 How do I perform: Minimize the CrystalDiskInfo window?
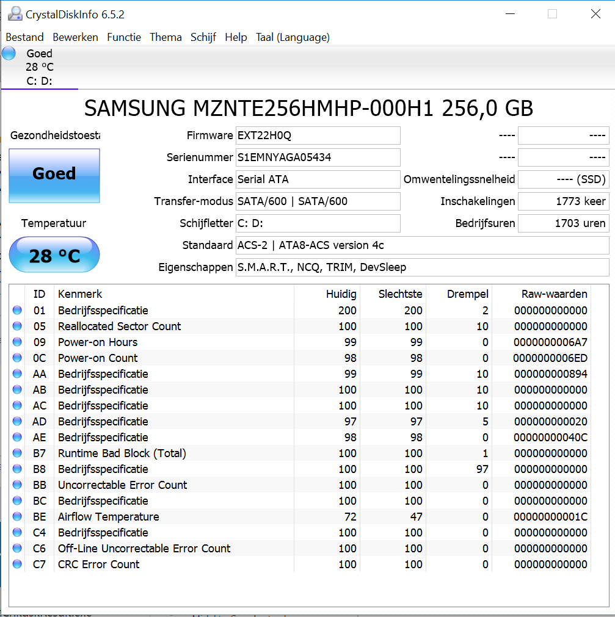(x=511, y=14)
